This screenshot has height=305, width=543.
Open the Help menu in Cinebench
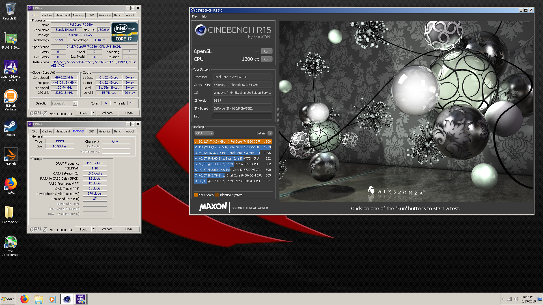click(204, 16)
